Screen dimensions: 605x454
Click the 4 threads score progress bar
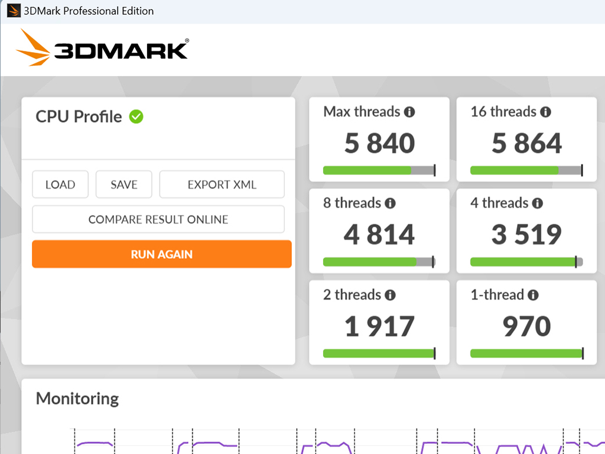(x=526, y=262)
